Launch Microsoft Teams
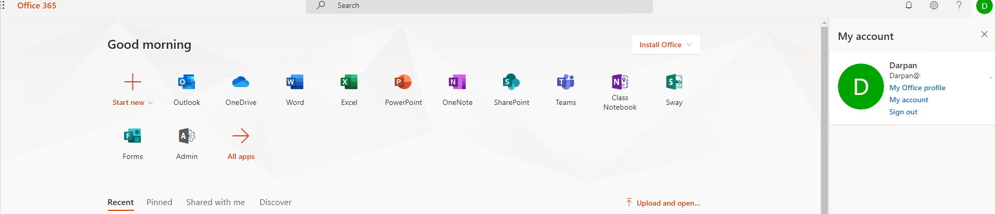This screenshot has width=995, height=214. point(566,89)
